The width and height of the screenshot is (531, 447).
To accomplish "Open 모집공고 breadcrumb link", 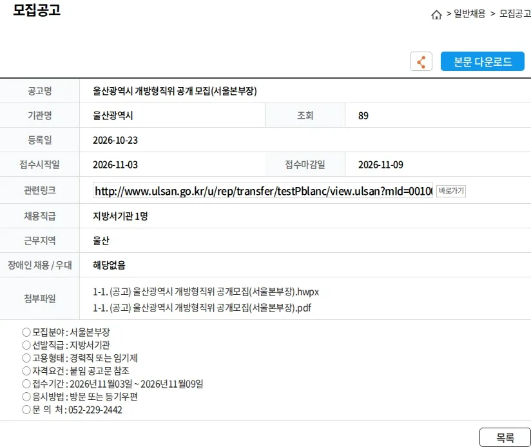I will click(x=515, y=14).
